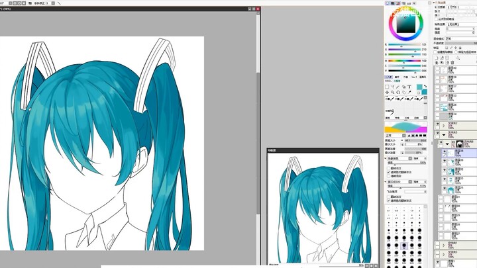The height and width of the screenshot is (268, 477).
Task: Show the color wheel panel icon
Action: click(x=388, y=3)
